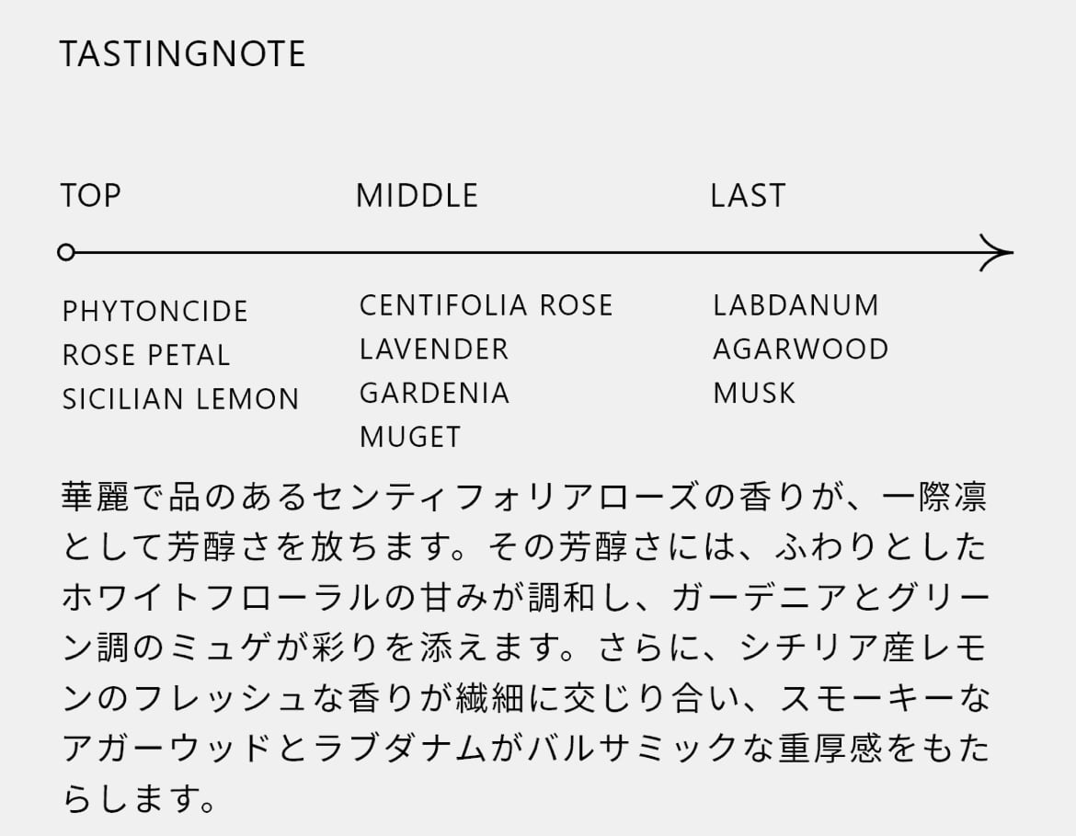Select the MIDDLE note label
The image size is (1076, 836).
click(x=418, y=196)
